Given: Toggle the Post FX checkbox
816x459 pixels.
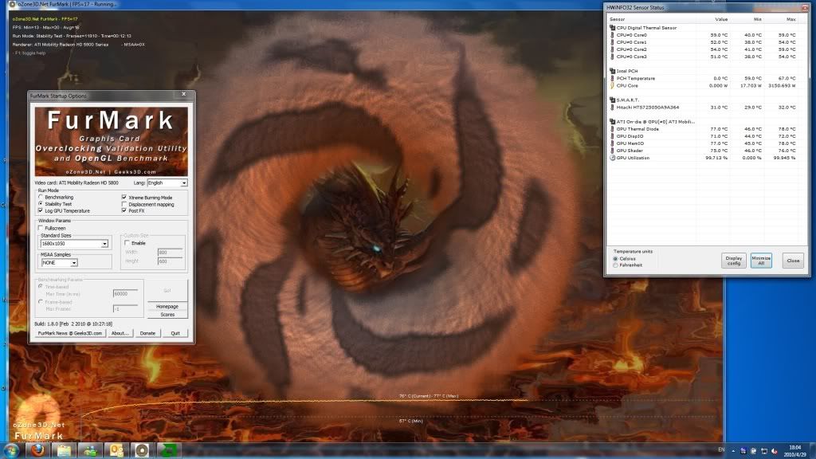Looking at the screenshot, I should 124,210.
